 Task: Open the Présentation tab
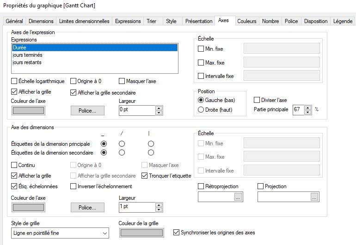(199, 21)
